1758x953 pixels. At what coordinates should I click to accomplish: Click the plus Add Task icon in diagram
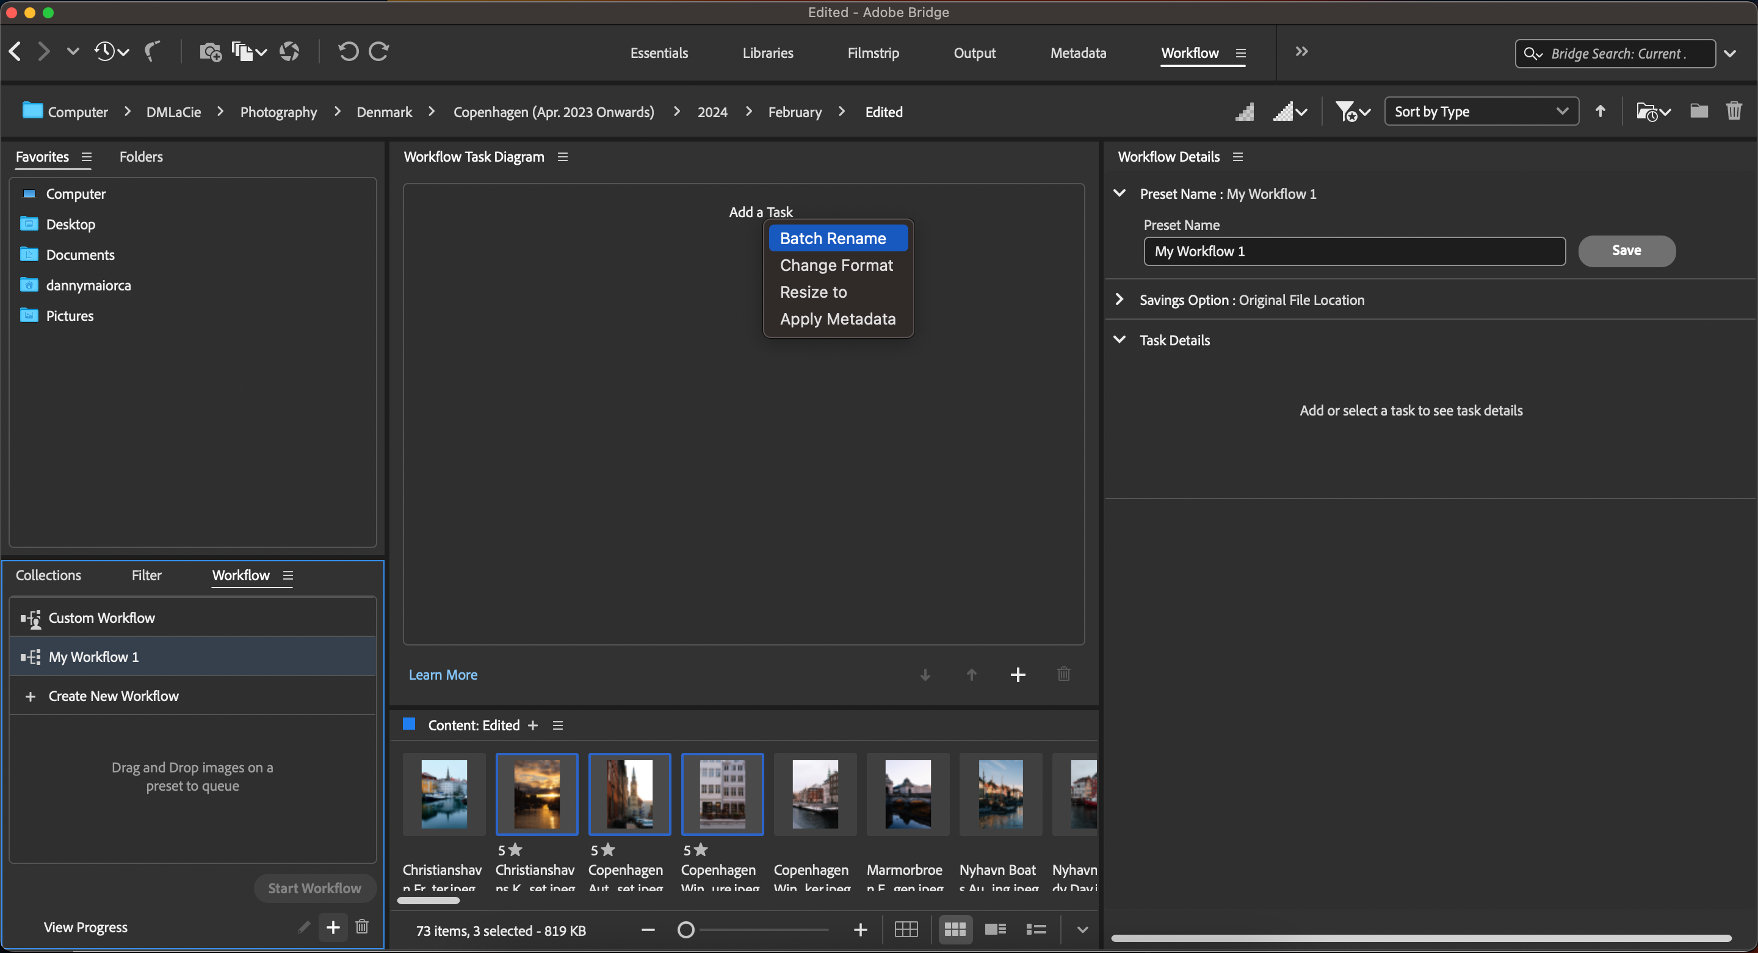tap(1018, 675)
